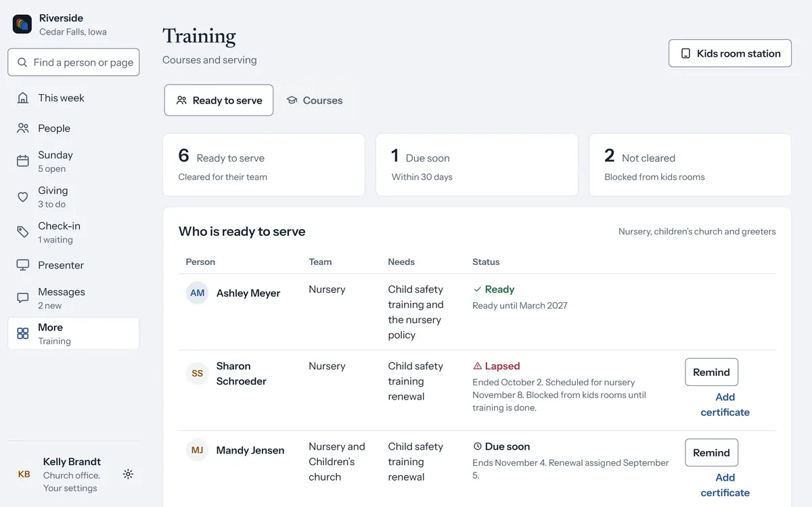Open Giving with 3 to do
Viewport: 812px width, 507px height.
coord(74,197)
